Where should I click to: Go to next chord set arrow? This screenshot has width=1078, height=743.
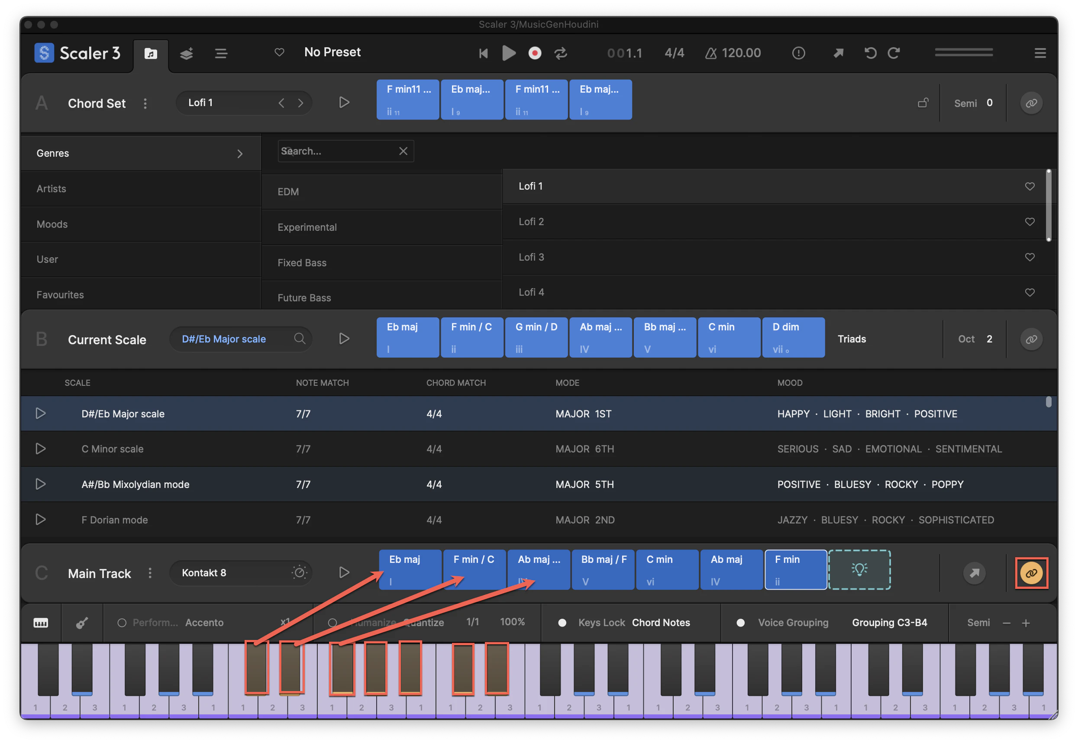pos(301,103)
